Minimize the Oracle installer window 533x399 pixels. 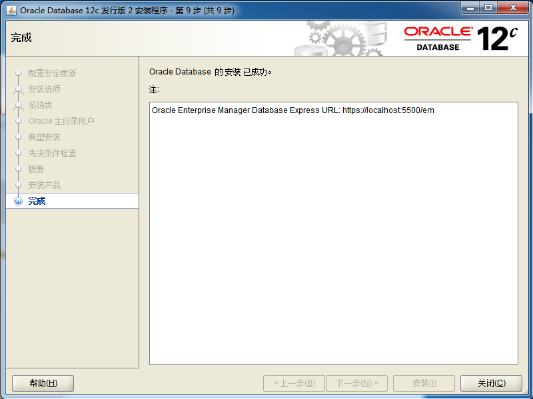(470, 8)
